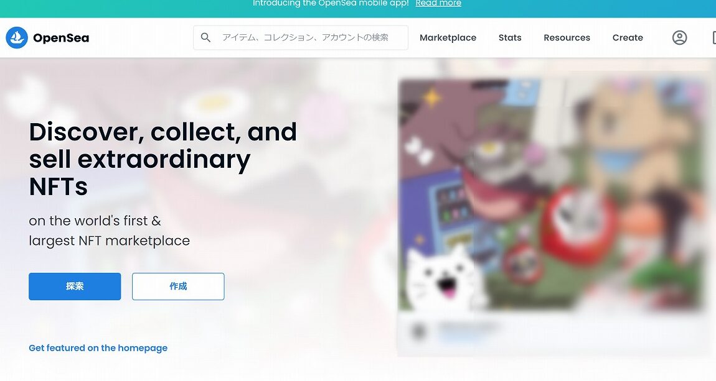Screen dimensions: 716x381
Task: Focus the Japanese search input field
Action: (x=301, y=37)
